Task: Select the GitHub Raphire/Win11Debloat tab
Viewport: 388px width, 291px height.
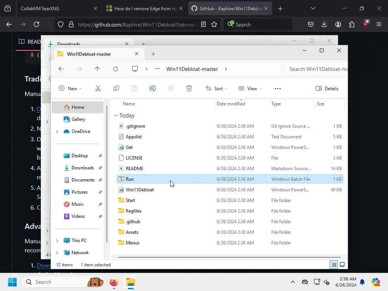Action: click(230, 8)
